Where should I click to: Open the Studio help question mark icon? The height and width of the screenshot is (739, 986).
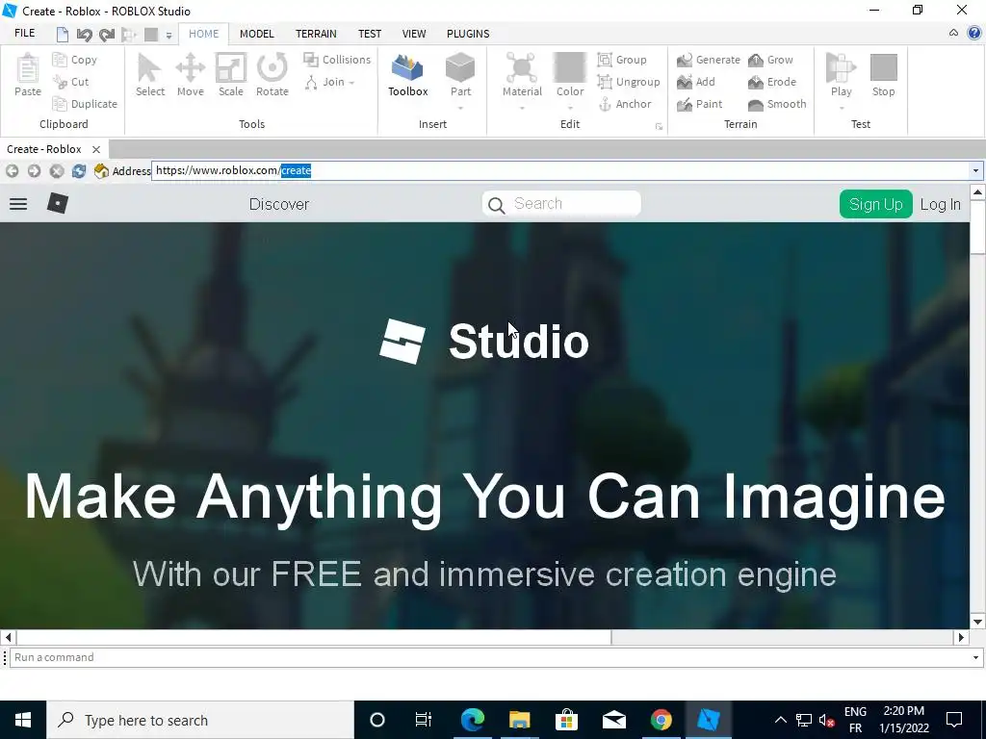click(x=974, y=34)
